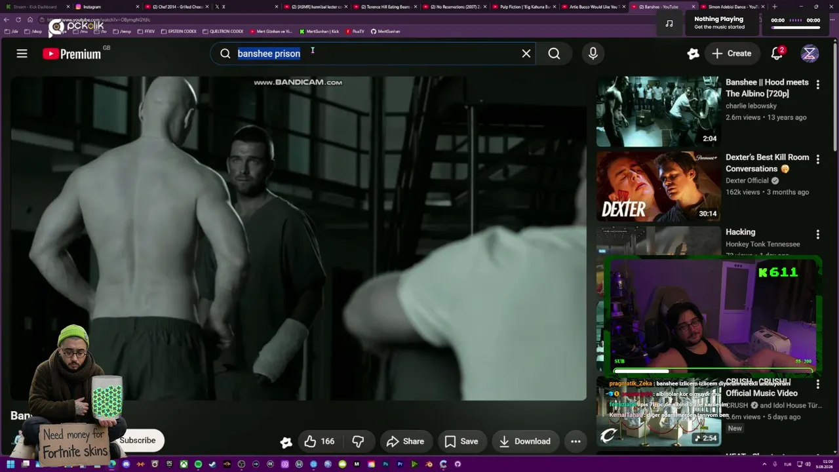
Task: Open the Windows Start menu
Action: pos(10,464)
